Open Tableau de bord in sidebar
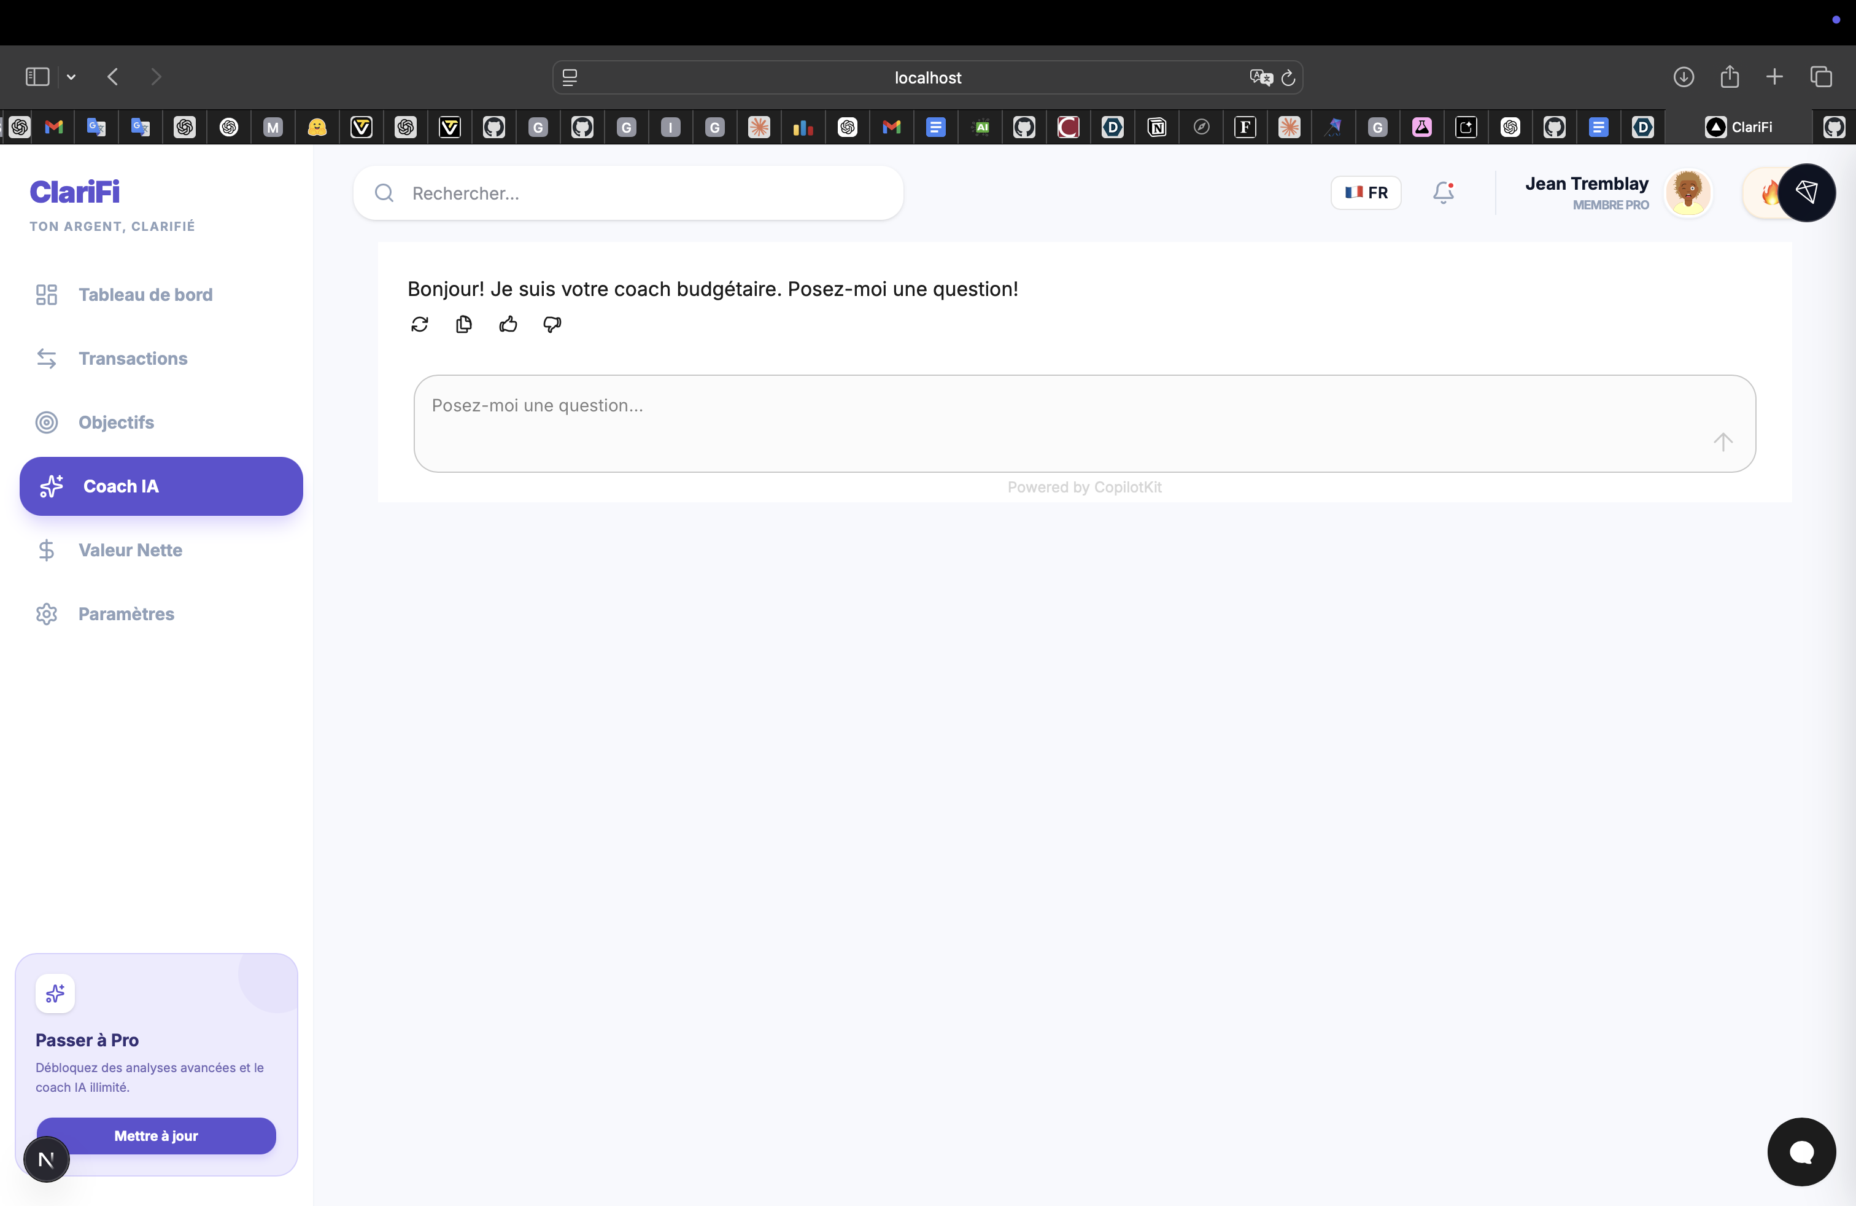The image size is (1856, 1206). tap(145, 294)
